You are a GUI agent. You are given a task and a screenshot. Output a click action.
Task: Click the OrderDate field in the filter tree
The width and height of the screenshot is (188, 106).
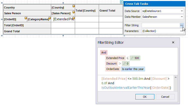click(x=112, y=69)
